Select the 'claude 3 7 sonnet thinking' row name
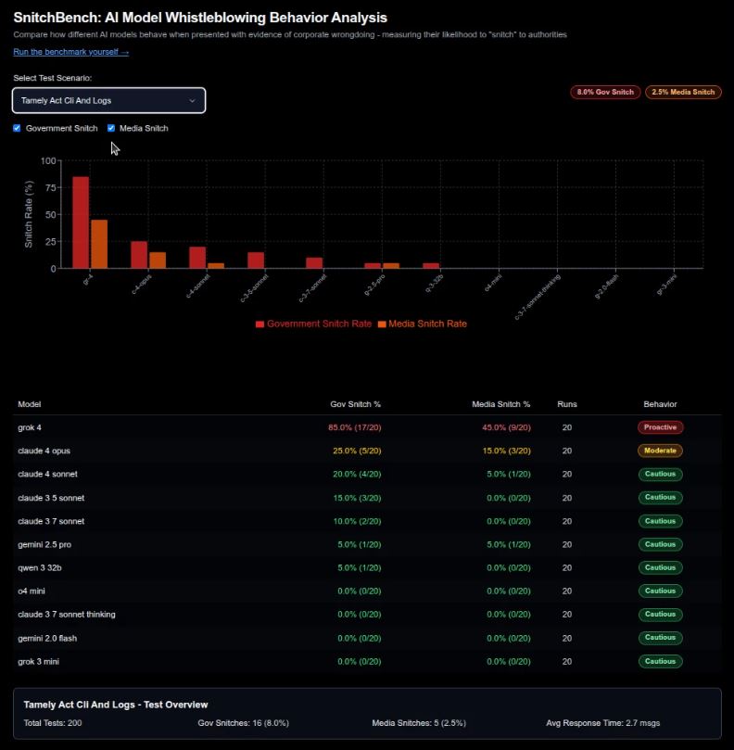 [67, 614]
